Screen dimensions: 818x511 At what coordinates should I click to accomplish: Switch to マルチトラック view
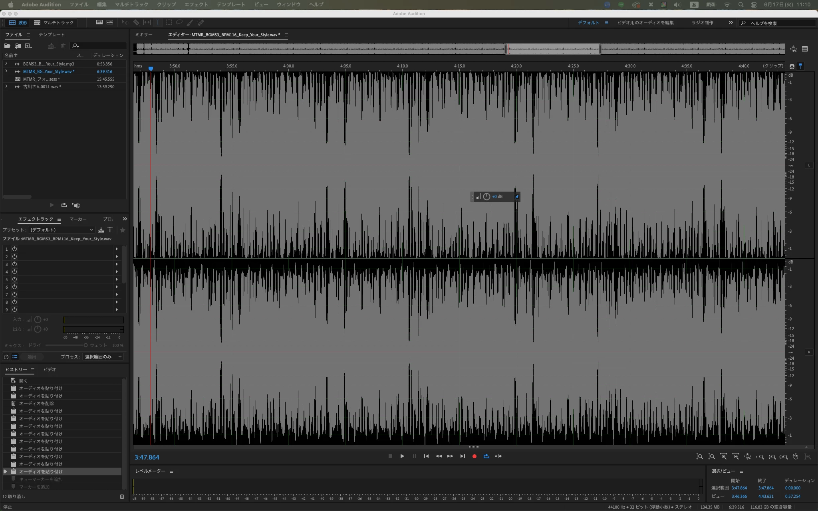tap(54, 23)
